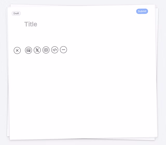Choose the tweet embed circle button

click(x=37, y=50)
